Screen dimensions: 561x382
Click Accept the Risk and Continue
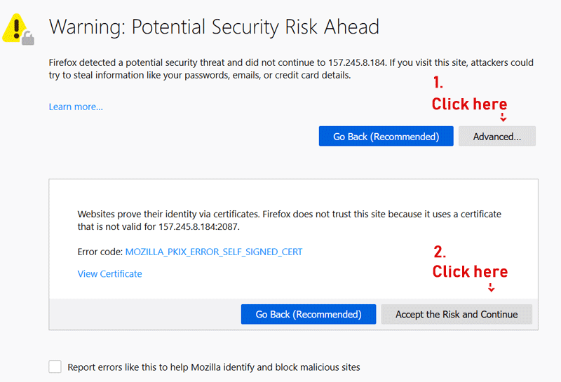[457, 314]
